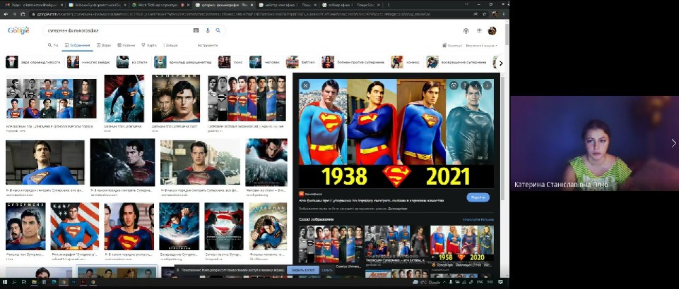This screenshot has width=679, height=289.
Task: Click the browser back arrow
Action: [x=6, y=14]
